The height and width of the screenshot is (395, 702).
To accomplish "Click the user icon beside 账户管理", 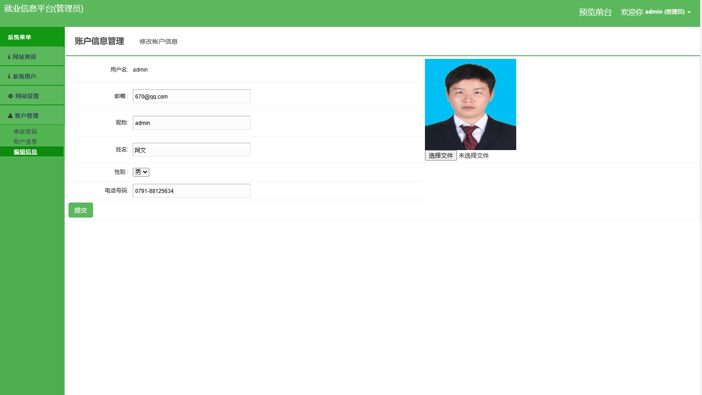I will (x=10, y=116).
